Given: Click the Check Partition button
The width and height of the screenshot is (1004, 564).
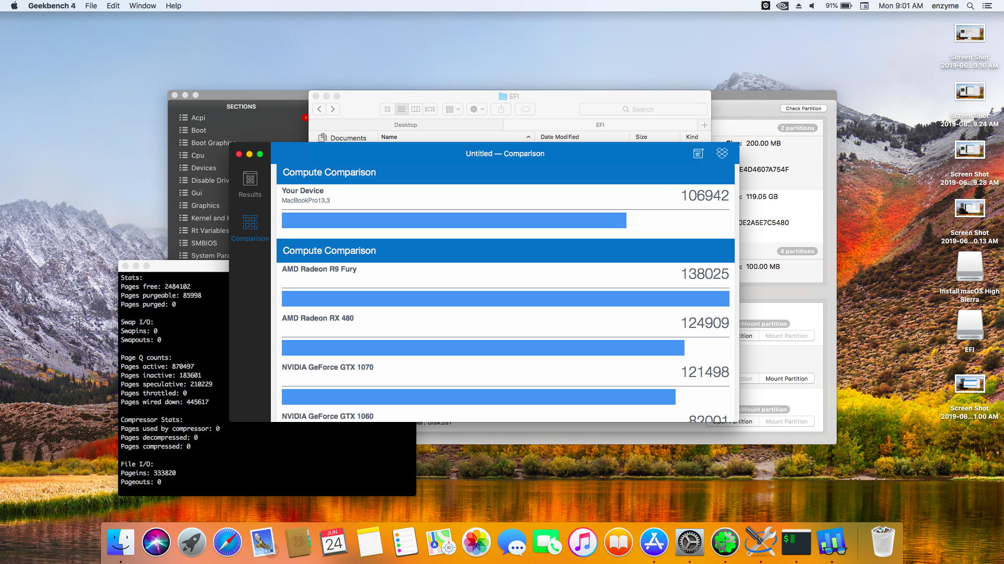Looking at the screenshot, I should 803,108.
